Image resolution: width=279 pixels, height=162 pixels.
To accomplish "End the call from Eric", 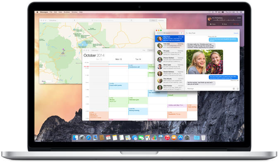I will [236, 24].
